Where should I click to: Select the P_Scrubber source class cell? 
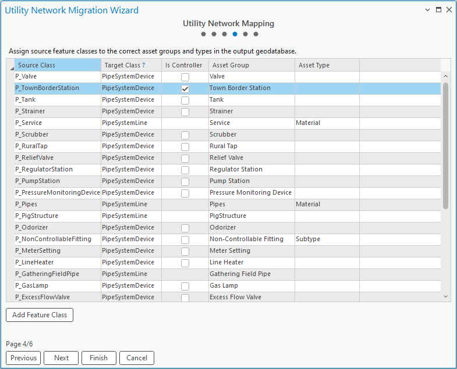click(x=58, y=135)
